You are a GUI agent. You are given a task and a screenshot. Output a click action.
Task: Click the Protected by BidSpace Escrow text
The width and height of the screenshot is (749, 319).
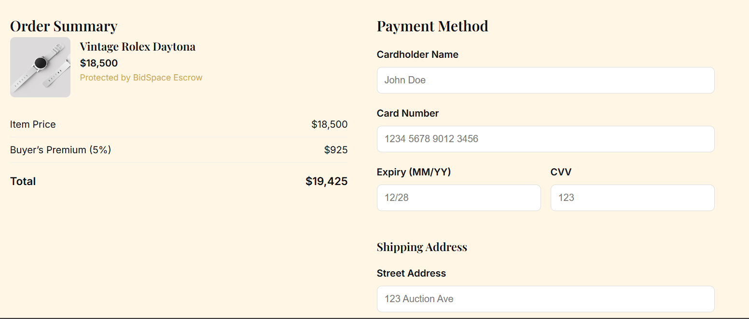click(141, 78)
